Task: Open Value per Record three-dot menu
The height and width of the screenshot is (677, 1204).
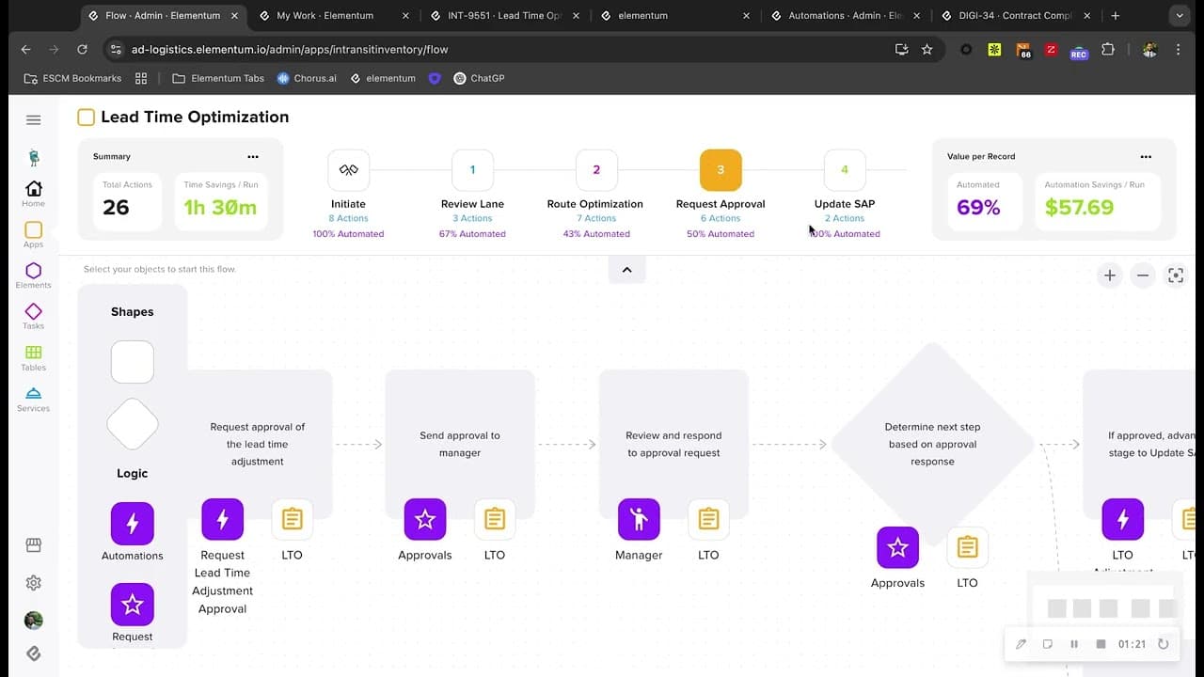Action: [x=1146, y=157]
